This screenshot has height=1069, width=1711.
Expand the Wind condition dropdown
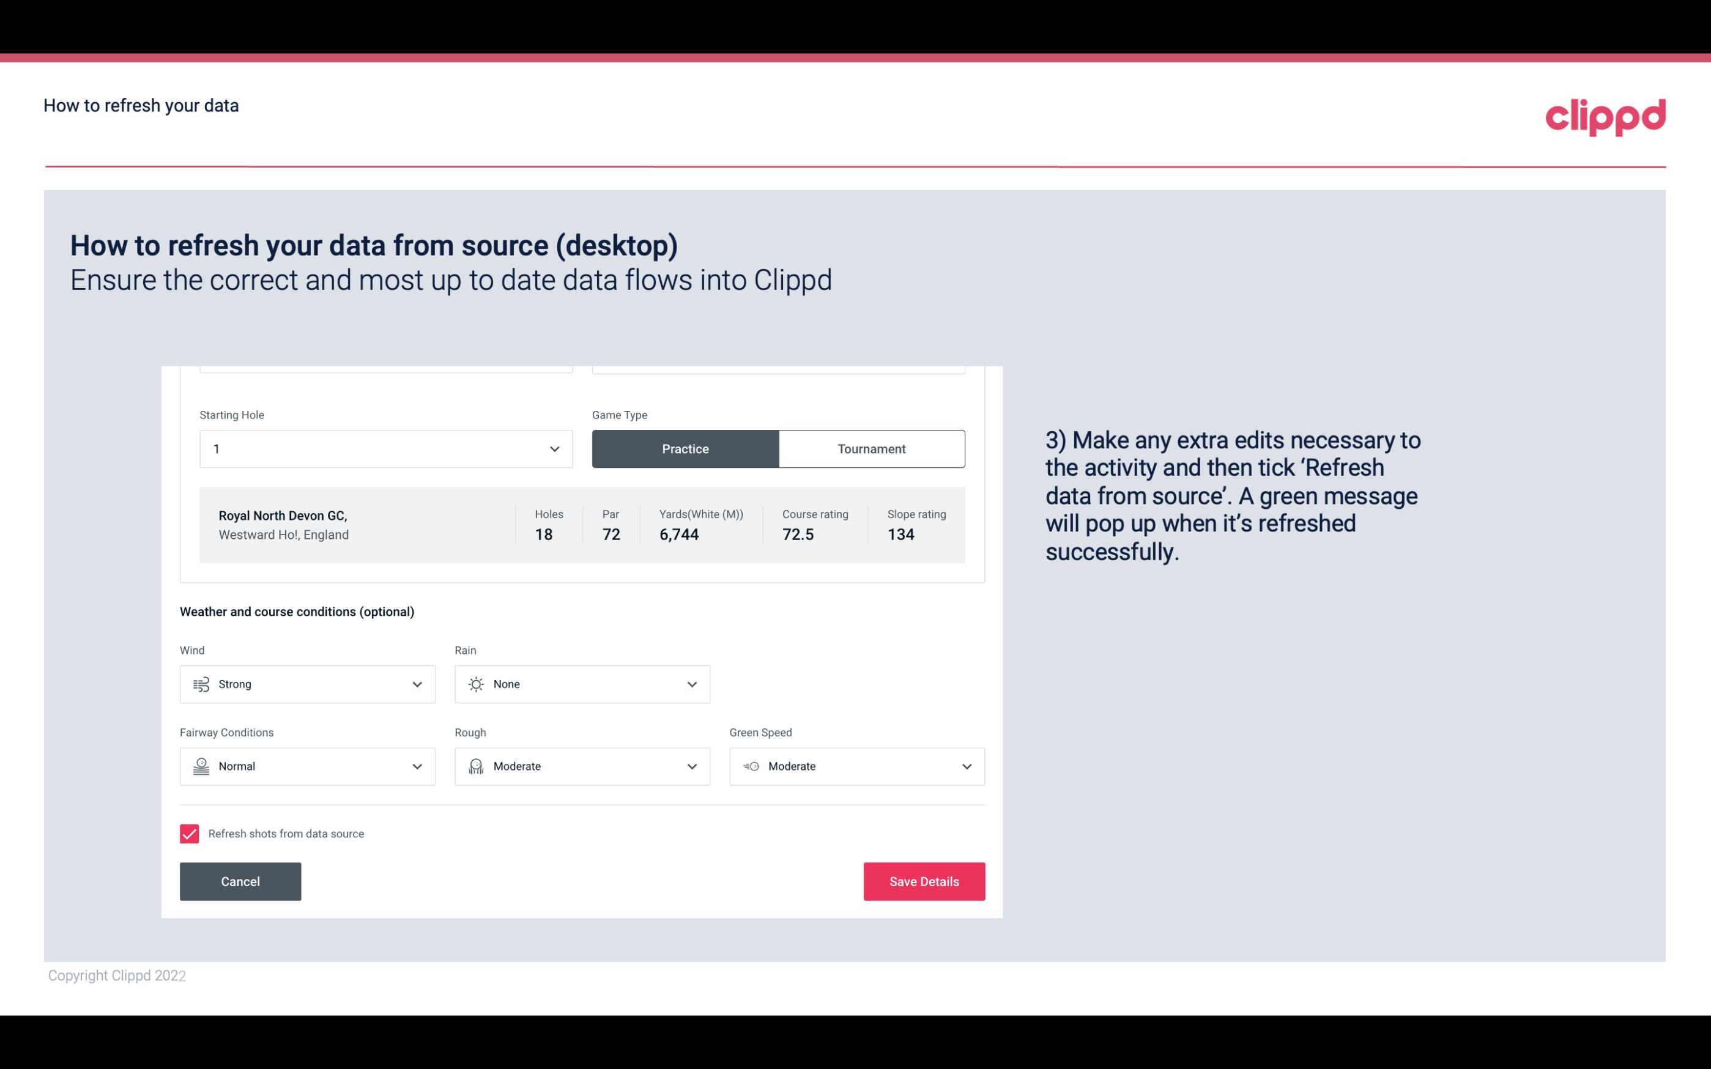tap(415, 684)
